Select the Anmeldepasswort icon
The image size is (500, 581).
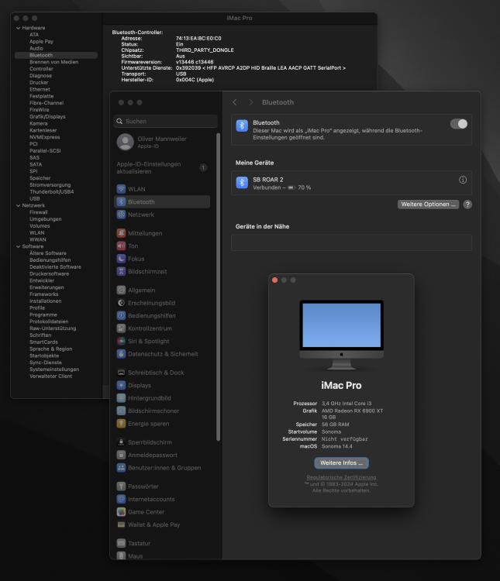121,455
